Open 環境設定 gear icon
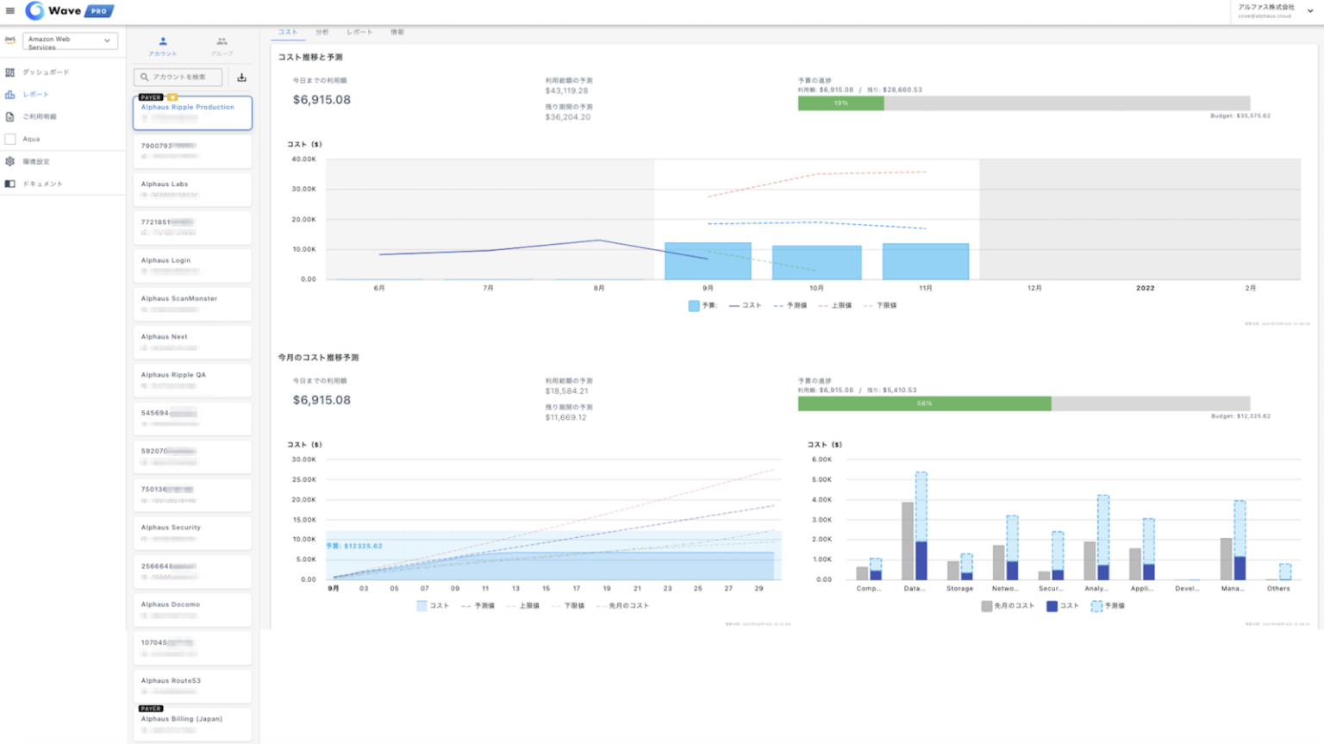The image size is (1324, 744). tap(10, 161)
